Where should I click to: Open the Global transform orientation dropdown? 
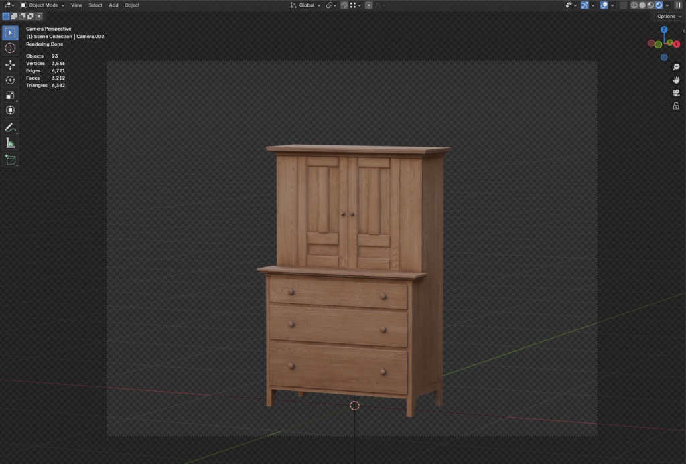pyautogui.click(x=305, y=5)
